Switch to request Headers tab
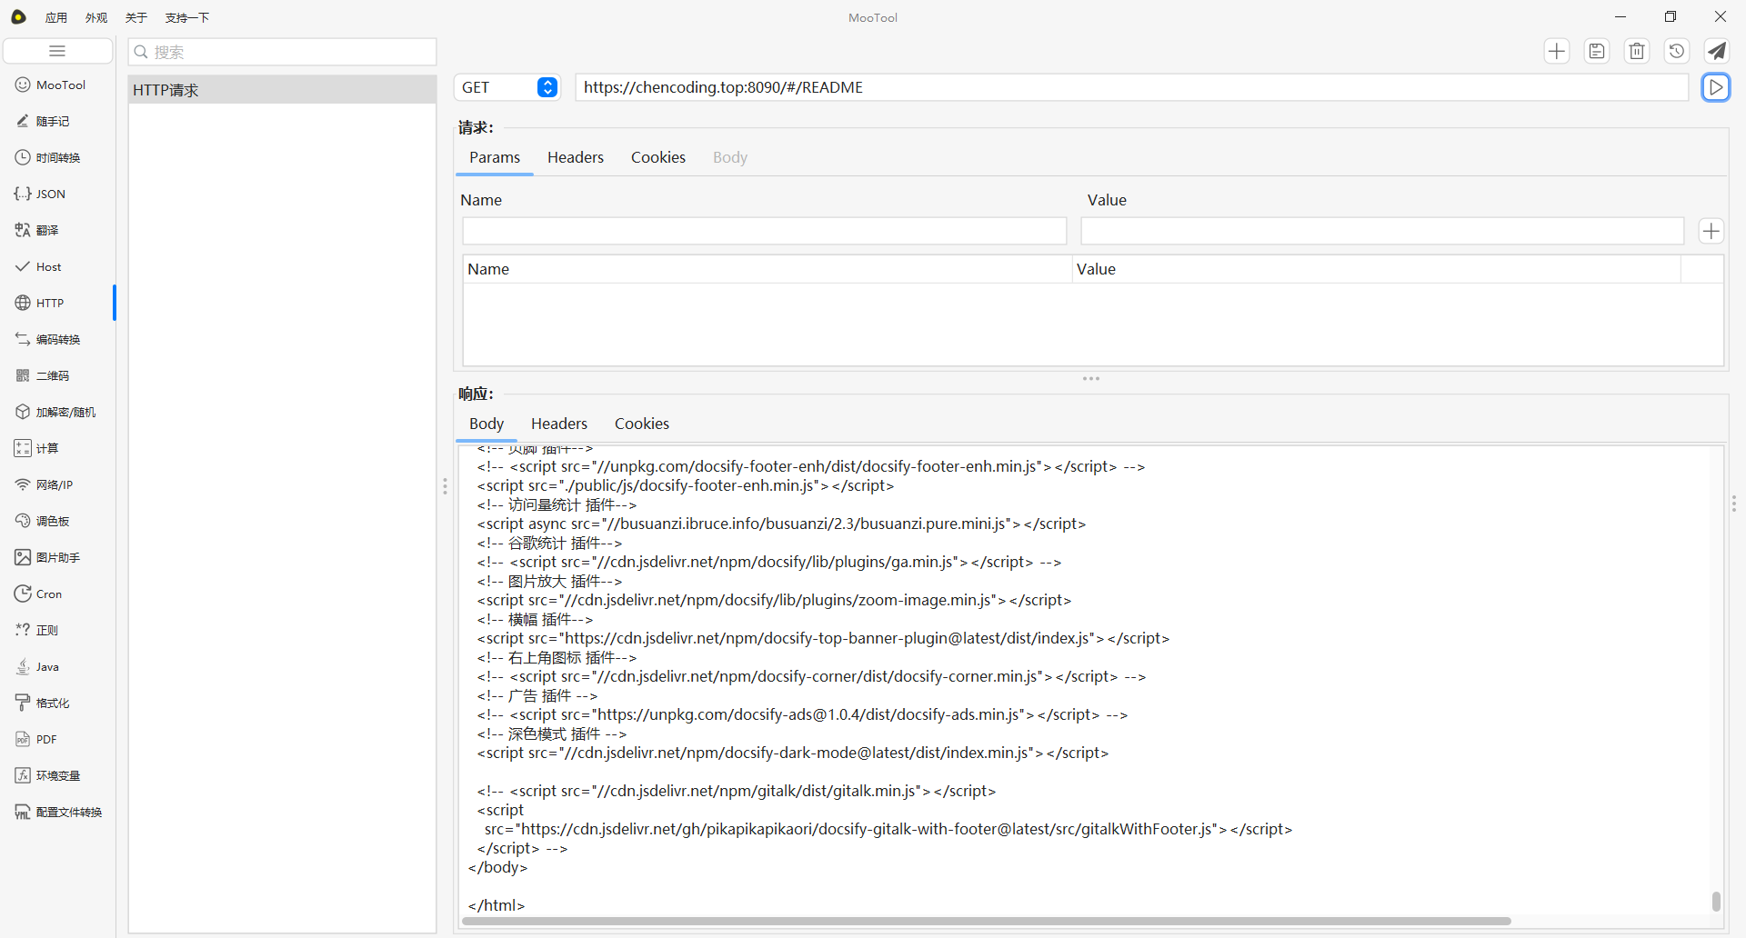Viewport: 1746px width, 938px height. tap(575, 157)
